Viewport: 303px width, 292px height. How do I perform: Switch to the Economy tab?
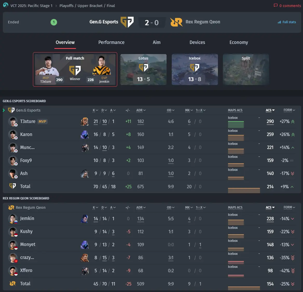coord(239,42)
